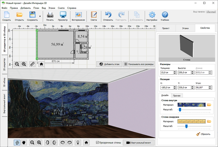The image size is (218, 147).
Task: Open the Вид панели Обычный selector
Action: click(211, 12)
